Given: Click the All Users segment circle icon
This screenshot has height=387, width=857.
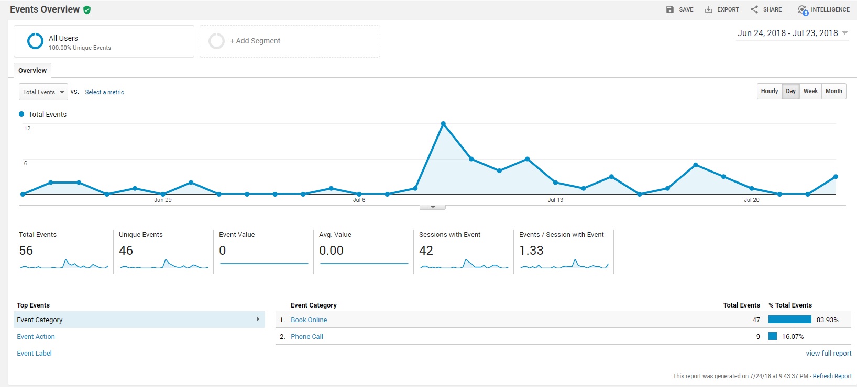Looking at the screenshot, I should click(35, 41).
